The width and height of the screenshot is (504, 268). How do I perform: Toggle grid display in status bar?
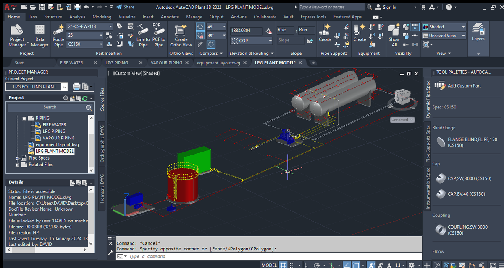point(283,265)
